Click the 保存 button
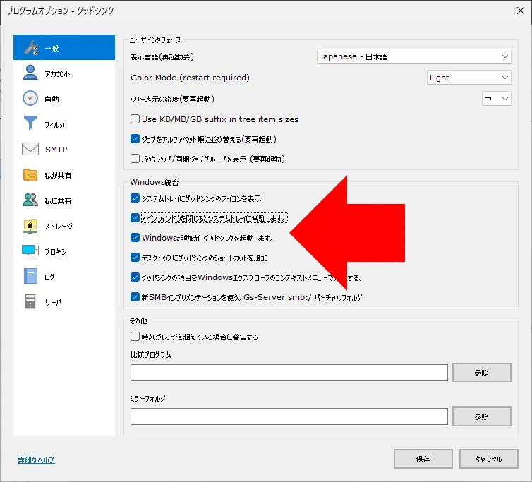The height and width of the screenshot is (482, 532). [423, 459]
